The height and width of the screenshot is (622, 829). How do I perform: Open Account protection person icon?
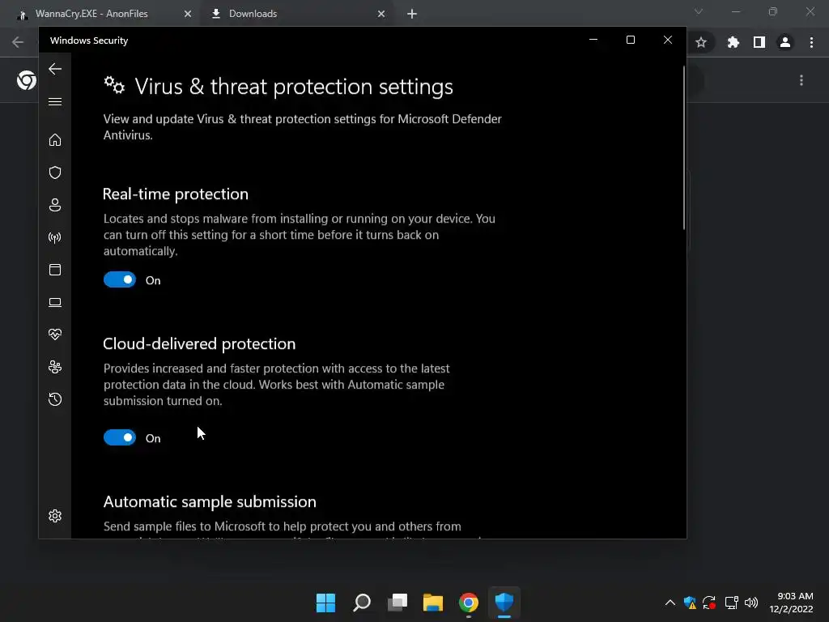click(55, 205)
